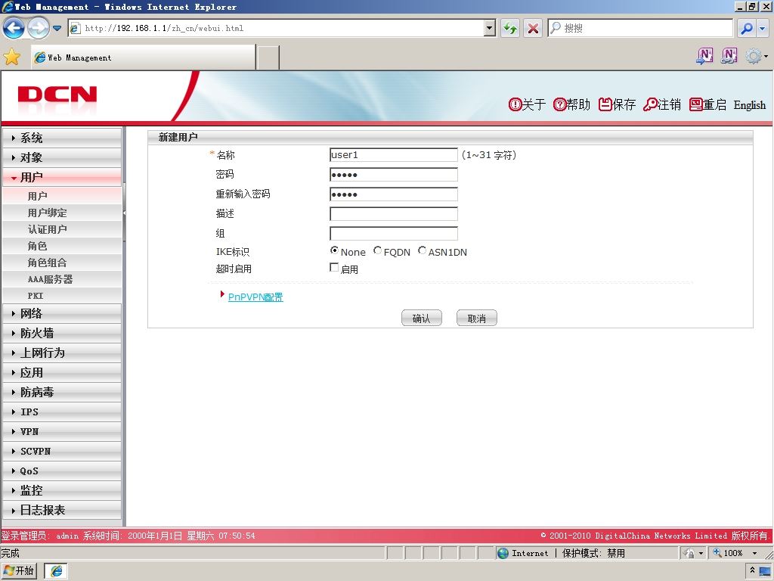Expand the VPN menu section
Viewport: 774px width, 581px height.
(62, 432)
